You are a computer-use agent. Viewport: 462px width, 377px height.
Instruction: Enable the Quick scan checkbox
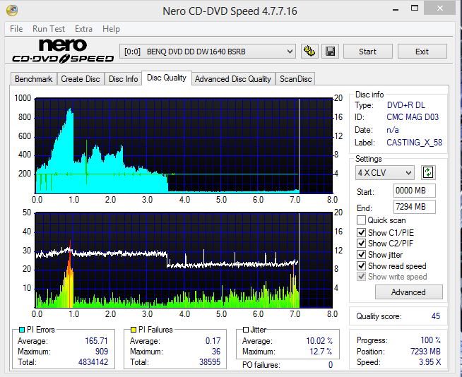361,220
